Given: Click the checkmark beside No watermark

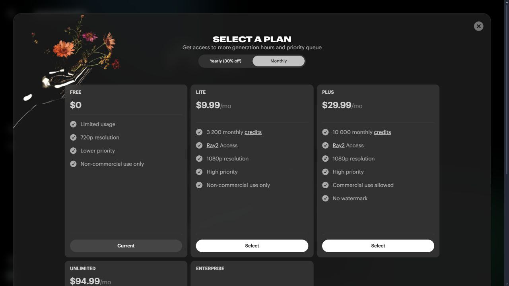Looking at the screenshot, I should [x=325, y=198].
